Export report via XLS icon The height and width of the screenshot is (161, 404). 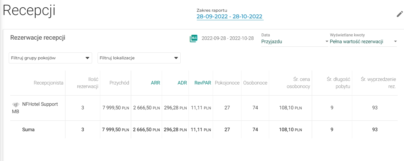[194, 38]
